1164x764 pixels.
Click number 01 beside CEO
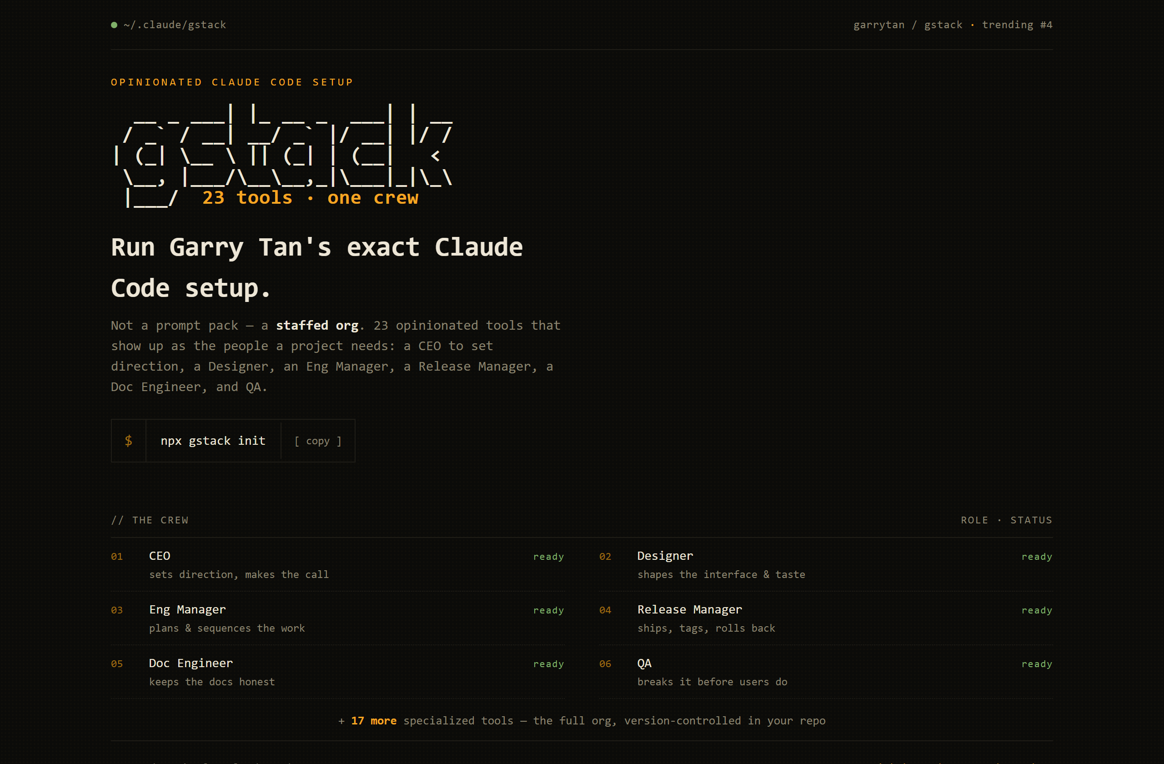[x=117, y=557]
